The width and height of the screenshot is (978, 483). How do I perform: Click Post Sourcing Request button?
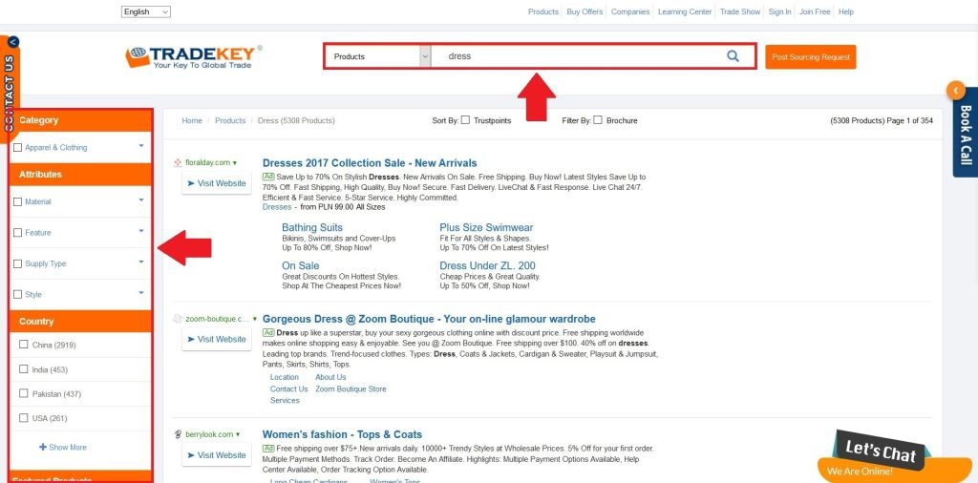coord(811,56)
